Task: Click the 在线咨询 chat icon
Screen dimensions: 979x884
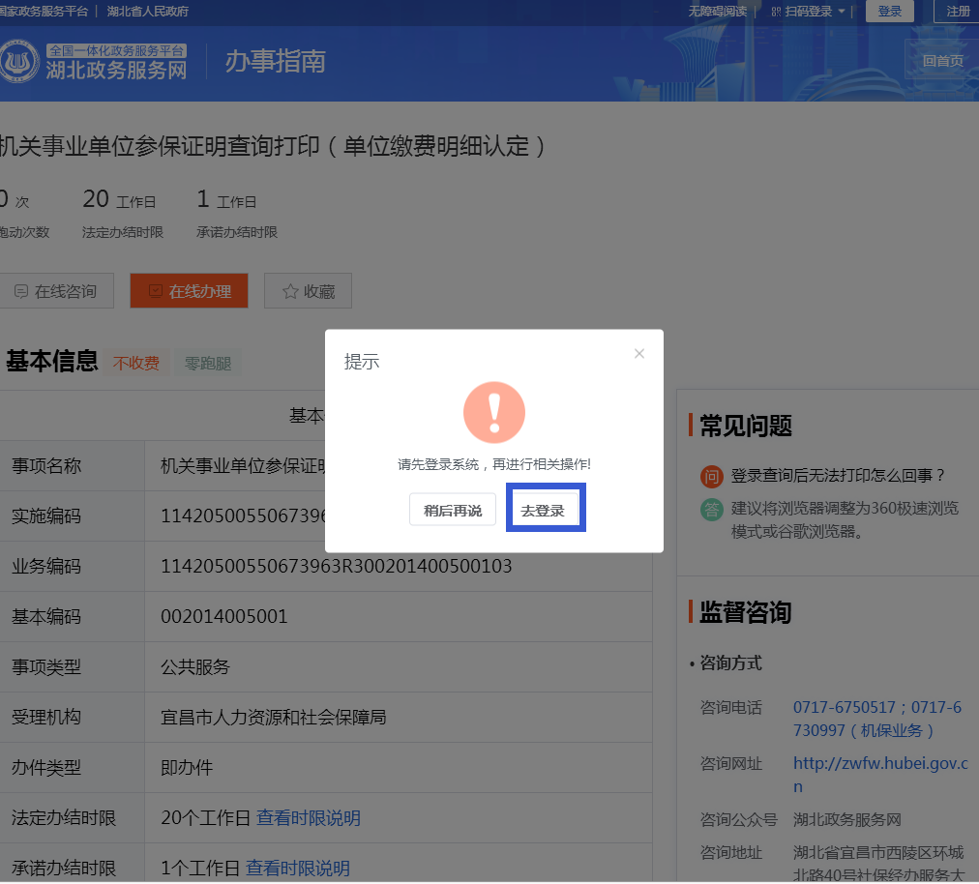Action: click(x=20, y=291)
